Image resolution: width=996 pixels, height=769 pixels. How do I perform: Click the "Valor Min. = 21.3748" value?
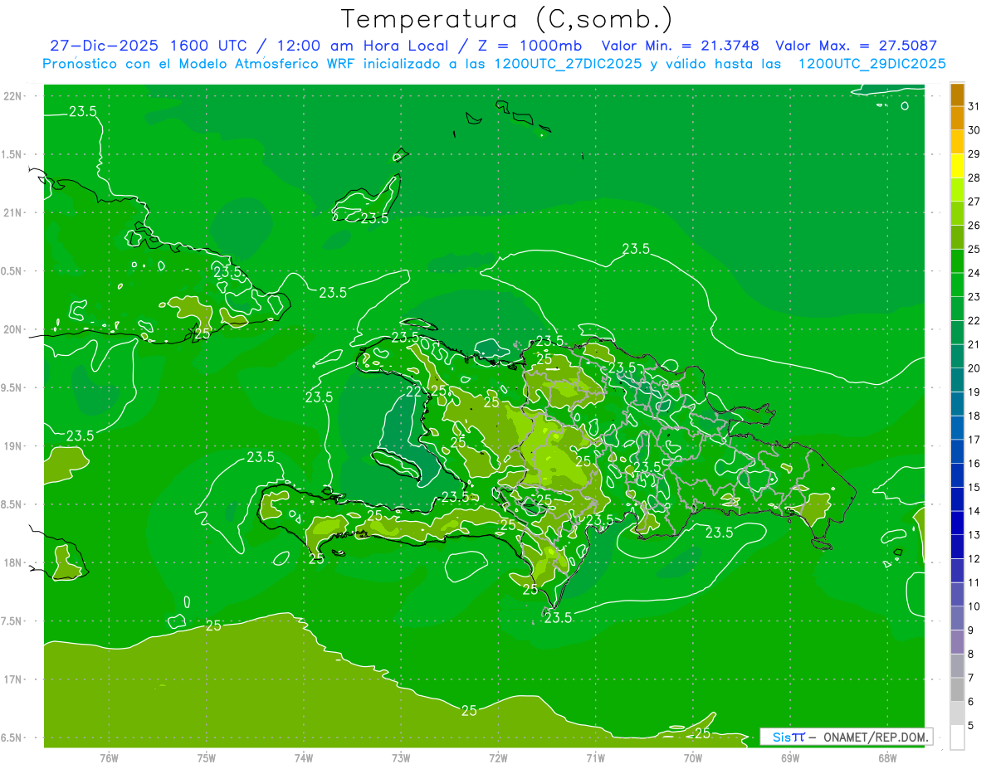pos(680,46)
